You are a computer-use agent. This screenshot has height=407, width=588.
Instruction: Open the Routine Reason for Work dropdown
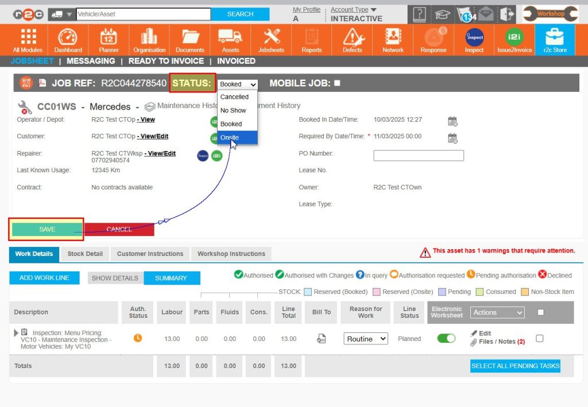coord(366,339)
